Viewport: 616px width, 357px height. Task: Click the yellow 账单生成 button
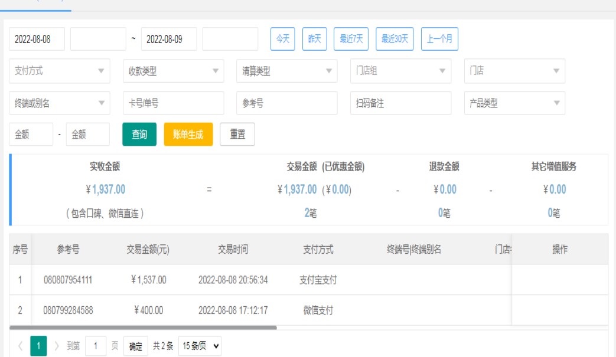(x=188, y=135)
